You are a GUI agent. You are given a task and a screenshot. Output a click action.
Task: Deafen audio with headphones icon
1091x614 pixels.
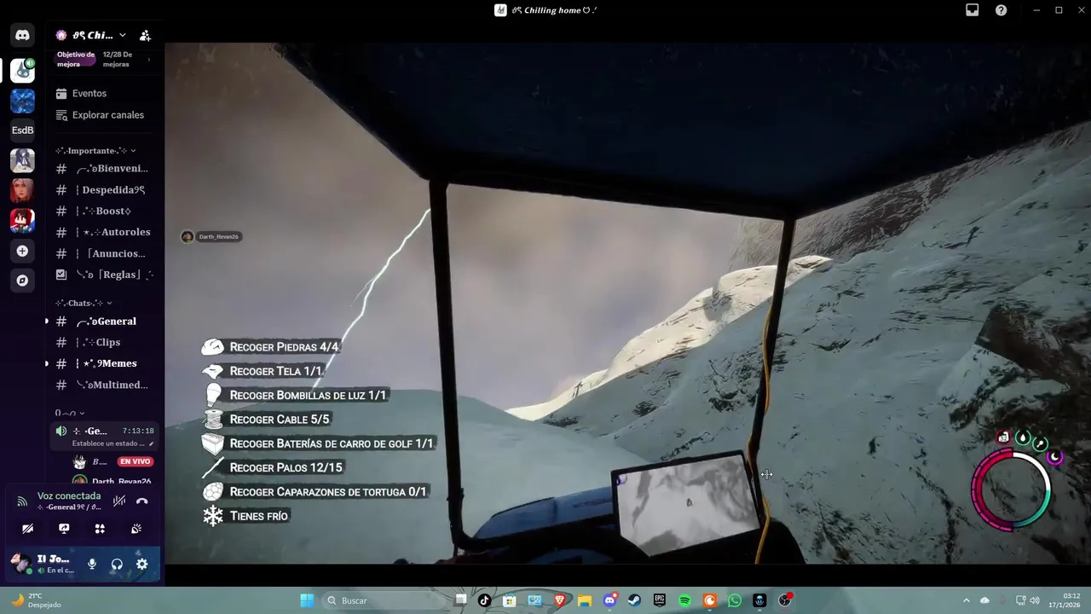tap(117, 565)
